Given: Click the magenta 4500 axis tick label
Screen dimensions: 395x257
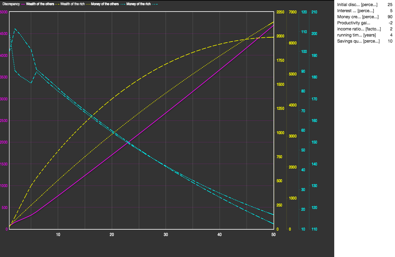Looking at the screenshot, I should pos(4,34).
